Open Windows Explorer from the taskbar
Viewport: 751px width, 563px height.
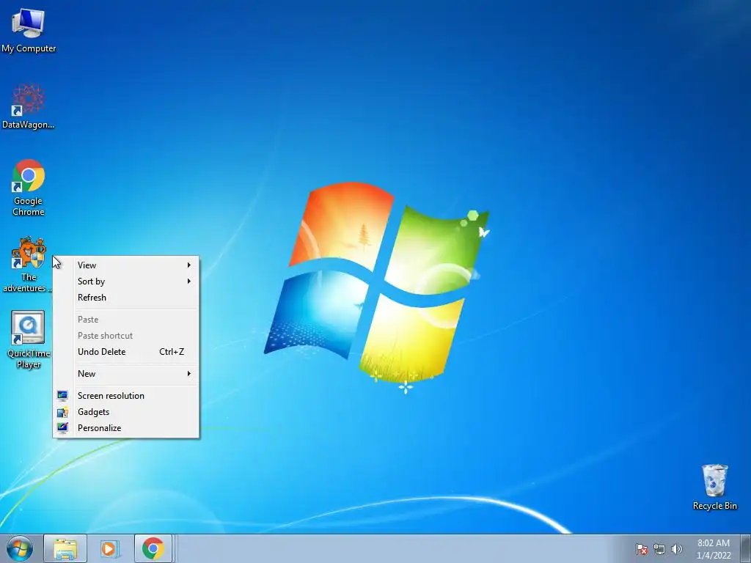(65, 548)
